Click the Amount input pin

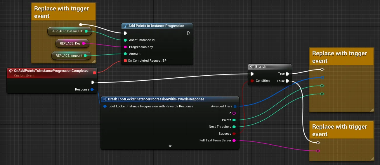click(x=125, y=54)
